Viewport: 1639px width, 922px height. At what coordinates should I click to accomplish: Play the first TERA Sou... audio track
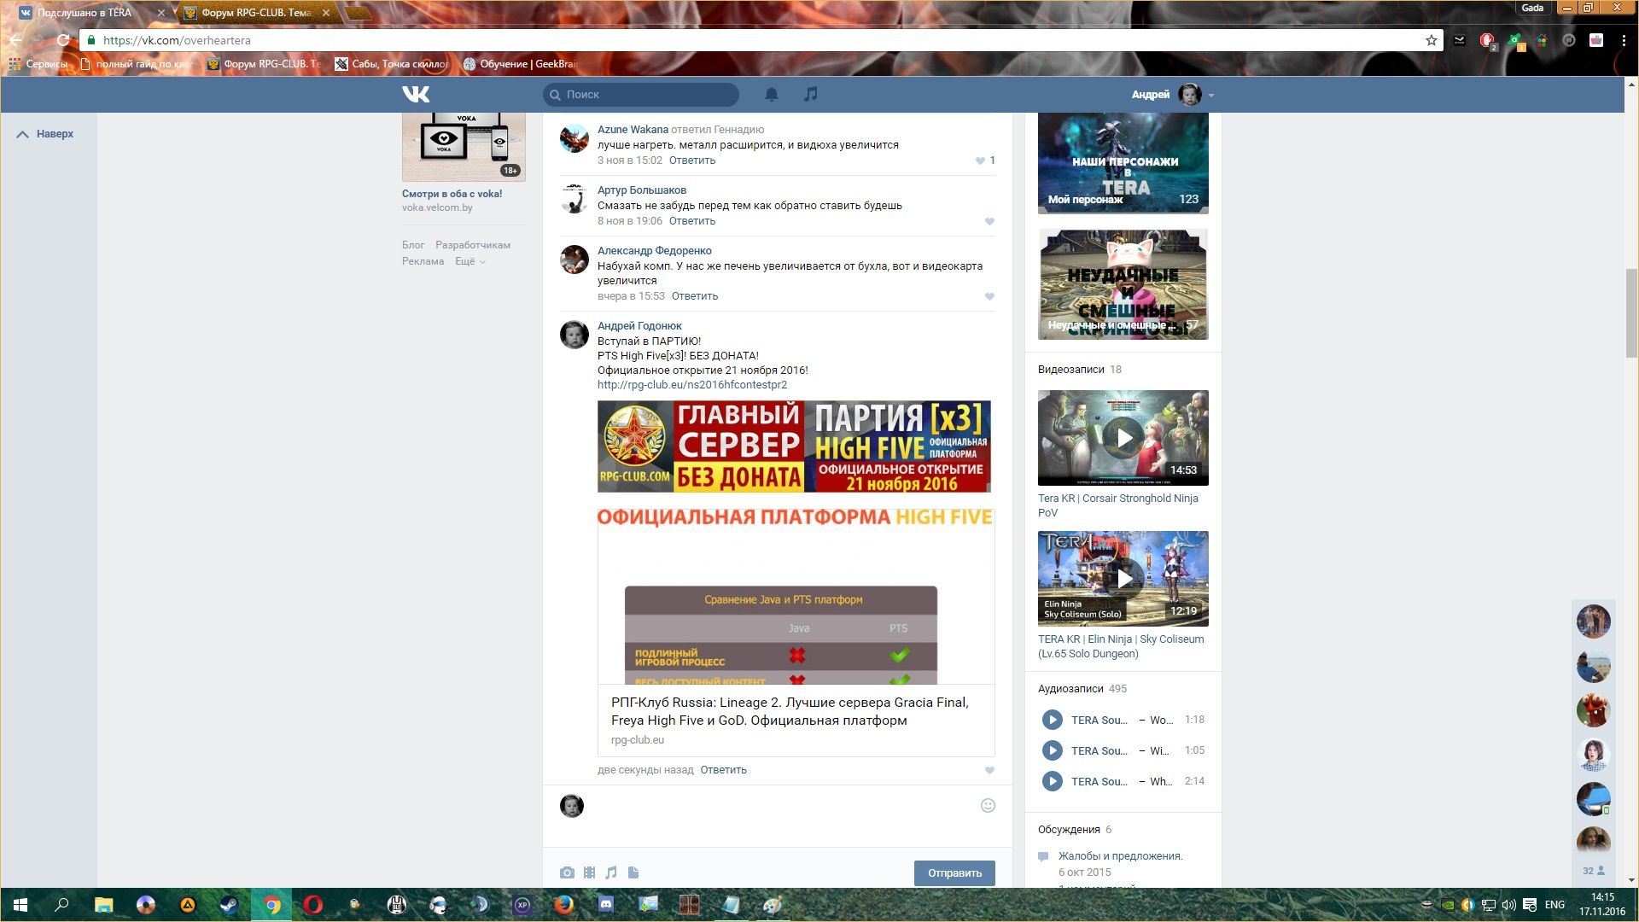(x=1052, y=720)
